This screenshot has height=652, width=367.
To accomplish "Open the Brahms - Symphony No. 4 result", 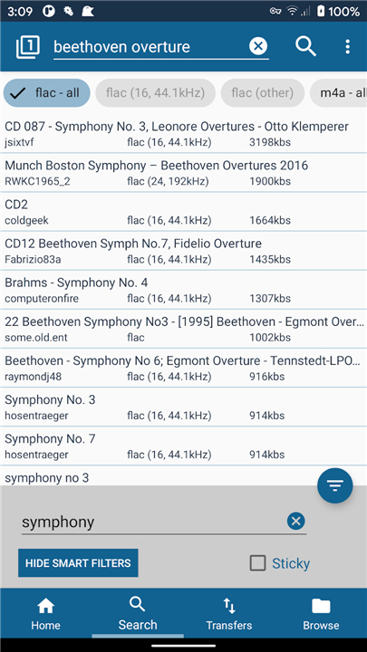I will [x=183, y=291].
